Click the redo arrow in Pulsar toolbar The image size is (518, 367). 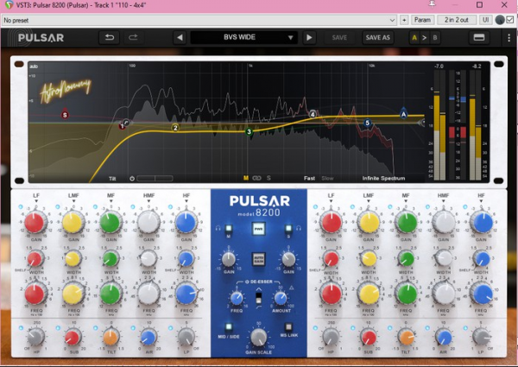click(x=133, y=37)
